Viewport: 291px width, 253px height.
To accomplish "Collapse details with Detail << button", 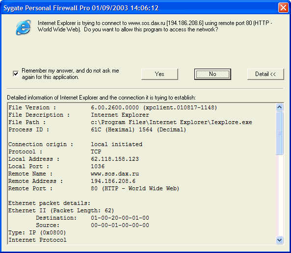I will point(265,74).
